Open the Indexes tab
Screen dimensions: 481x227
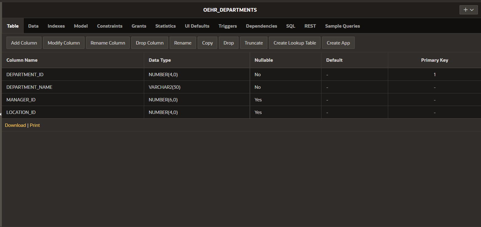click(x=56, y=26)
